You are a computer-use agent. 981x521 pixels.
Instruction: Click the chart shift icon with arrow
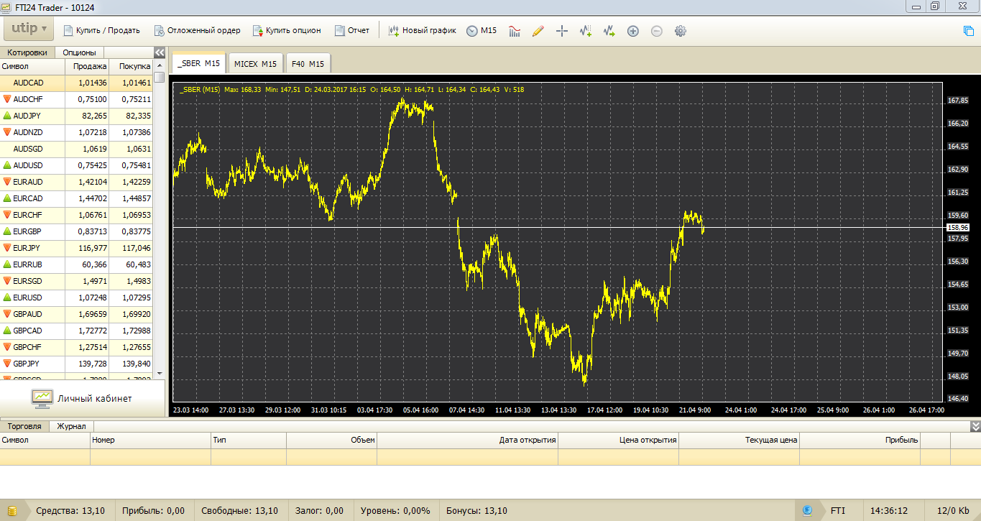pyautogui.click(x=609, y=31)
